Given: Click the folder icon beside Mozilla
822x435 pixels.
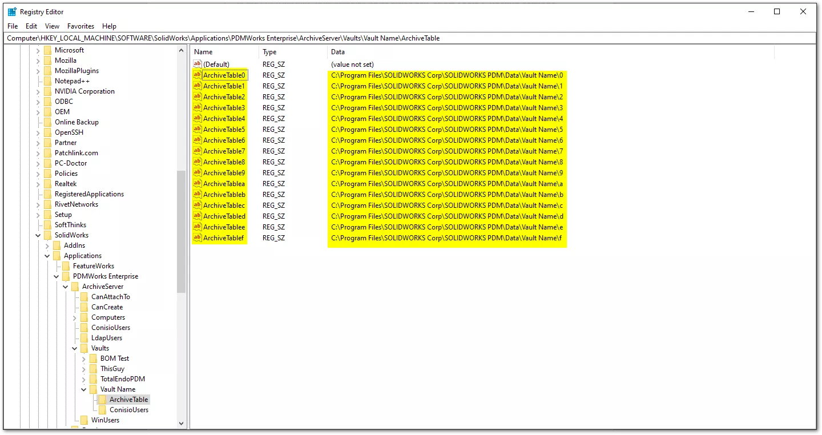Looking at the screenshot, I should [x=47, y=61].
